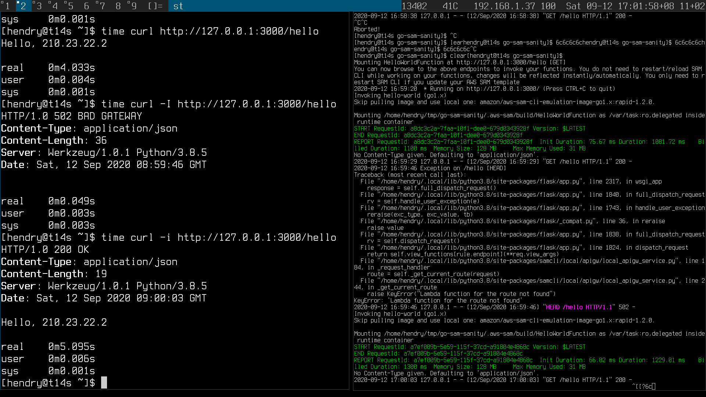
Task: Click END RequestId a7ef009b line
Action: tap(438, 354)
